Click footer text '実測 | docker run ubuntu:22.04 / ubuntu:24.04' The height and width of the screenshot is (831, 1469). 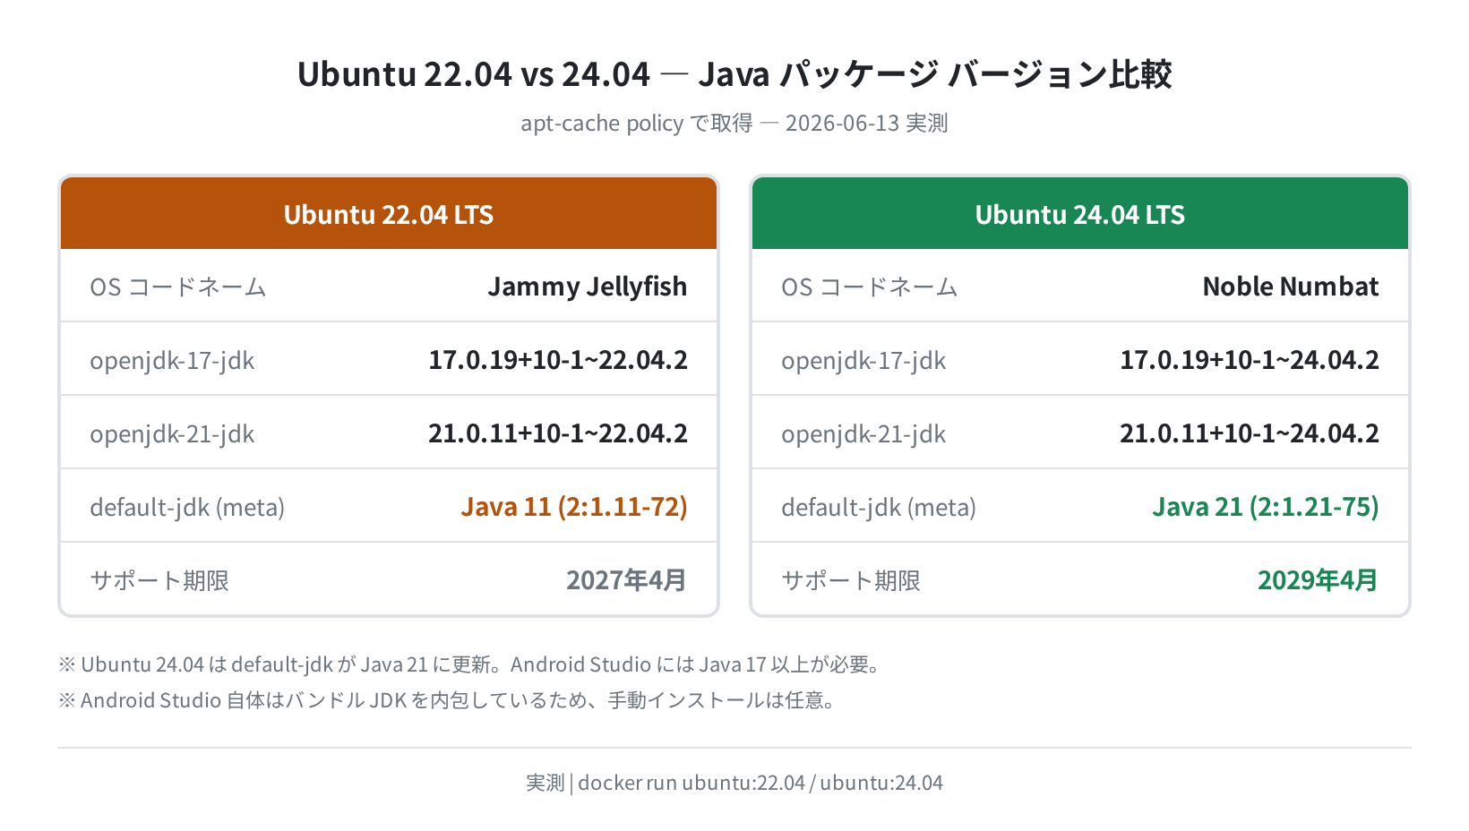(734, 783)
